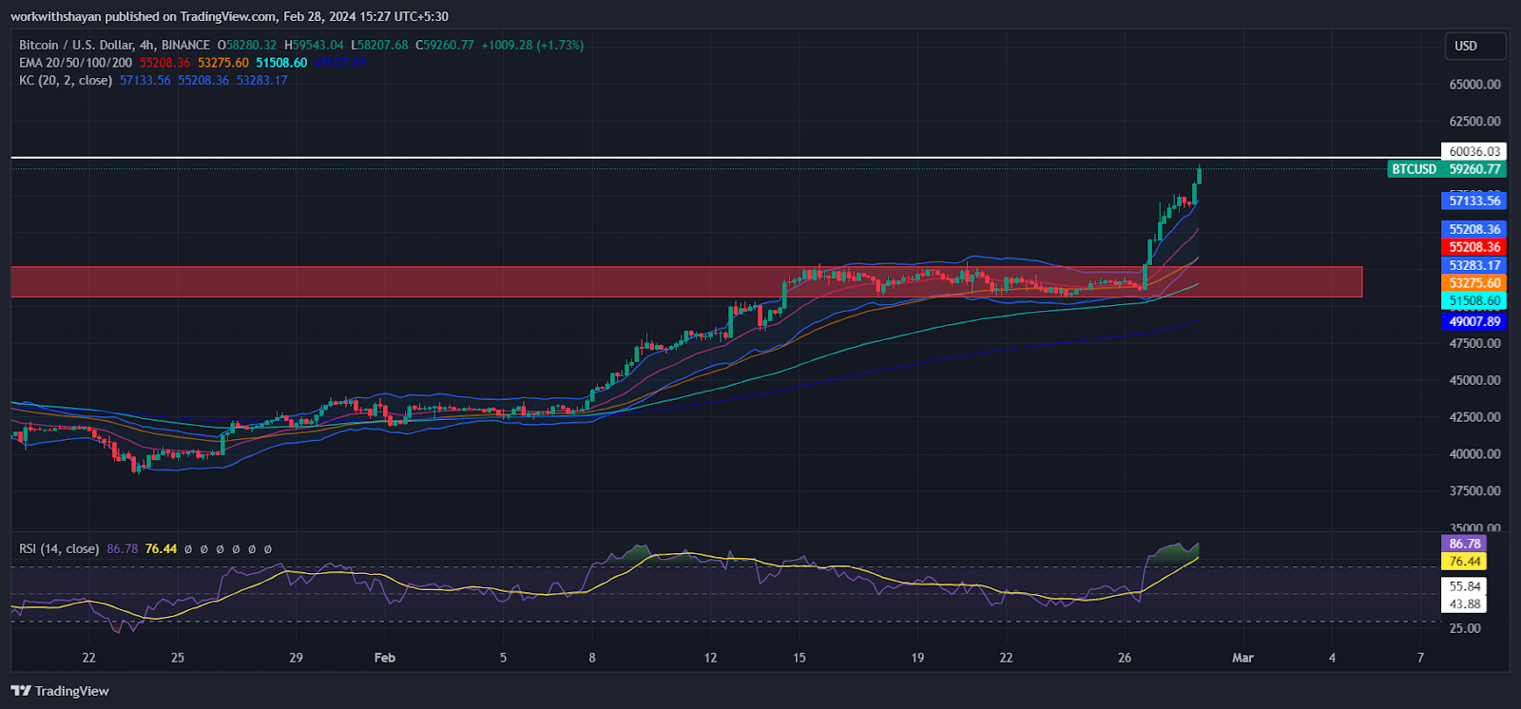Click the red 55208.36 EMA price tag
The width and height of the screenshot is (1521, 709).
click(x=1473, y=247)
